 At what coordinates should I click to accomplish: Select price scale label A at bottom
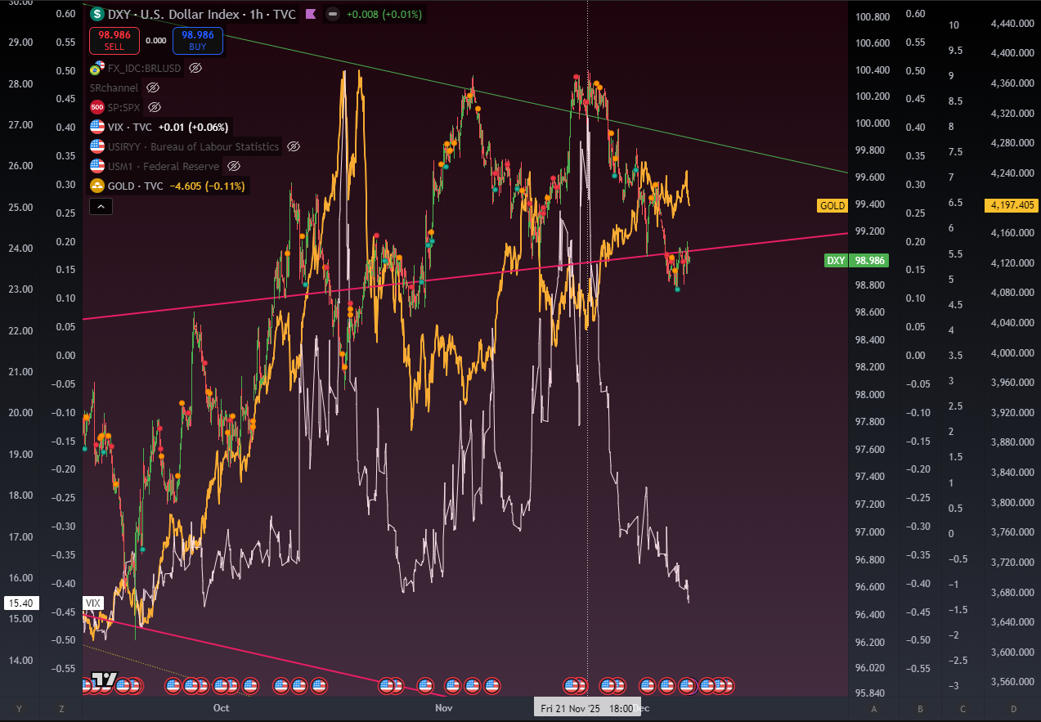(x=874, y=709)
